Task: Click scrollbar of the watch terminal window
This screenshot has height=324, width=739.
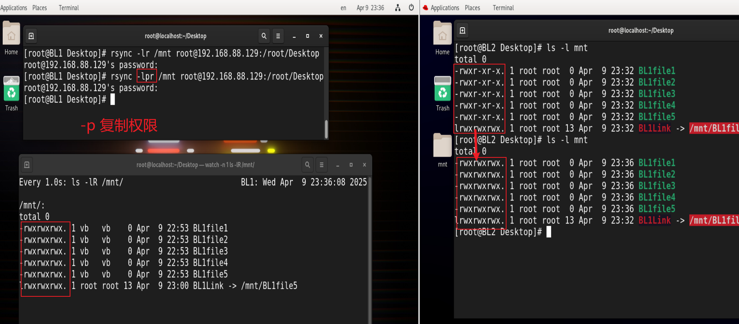Action: click(x=369, y=250)
